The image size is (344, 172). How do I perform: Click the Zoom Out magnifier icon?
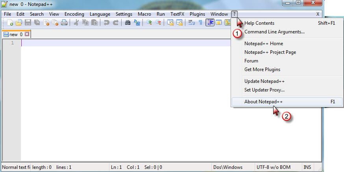point(158,22)
